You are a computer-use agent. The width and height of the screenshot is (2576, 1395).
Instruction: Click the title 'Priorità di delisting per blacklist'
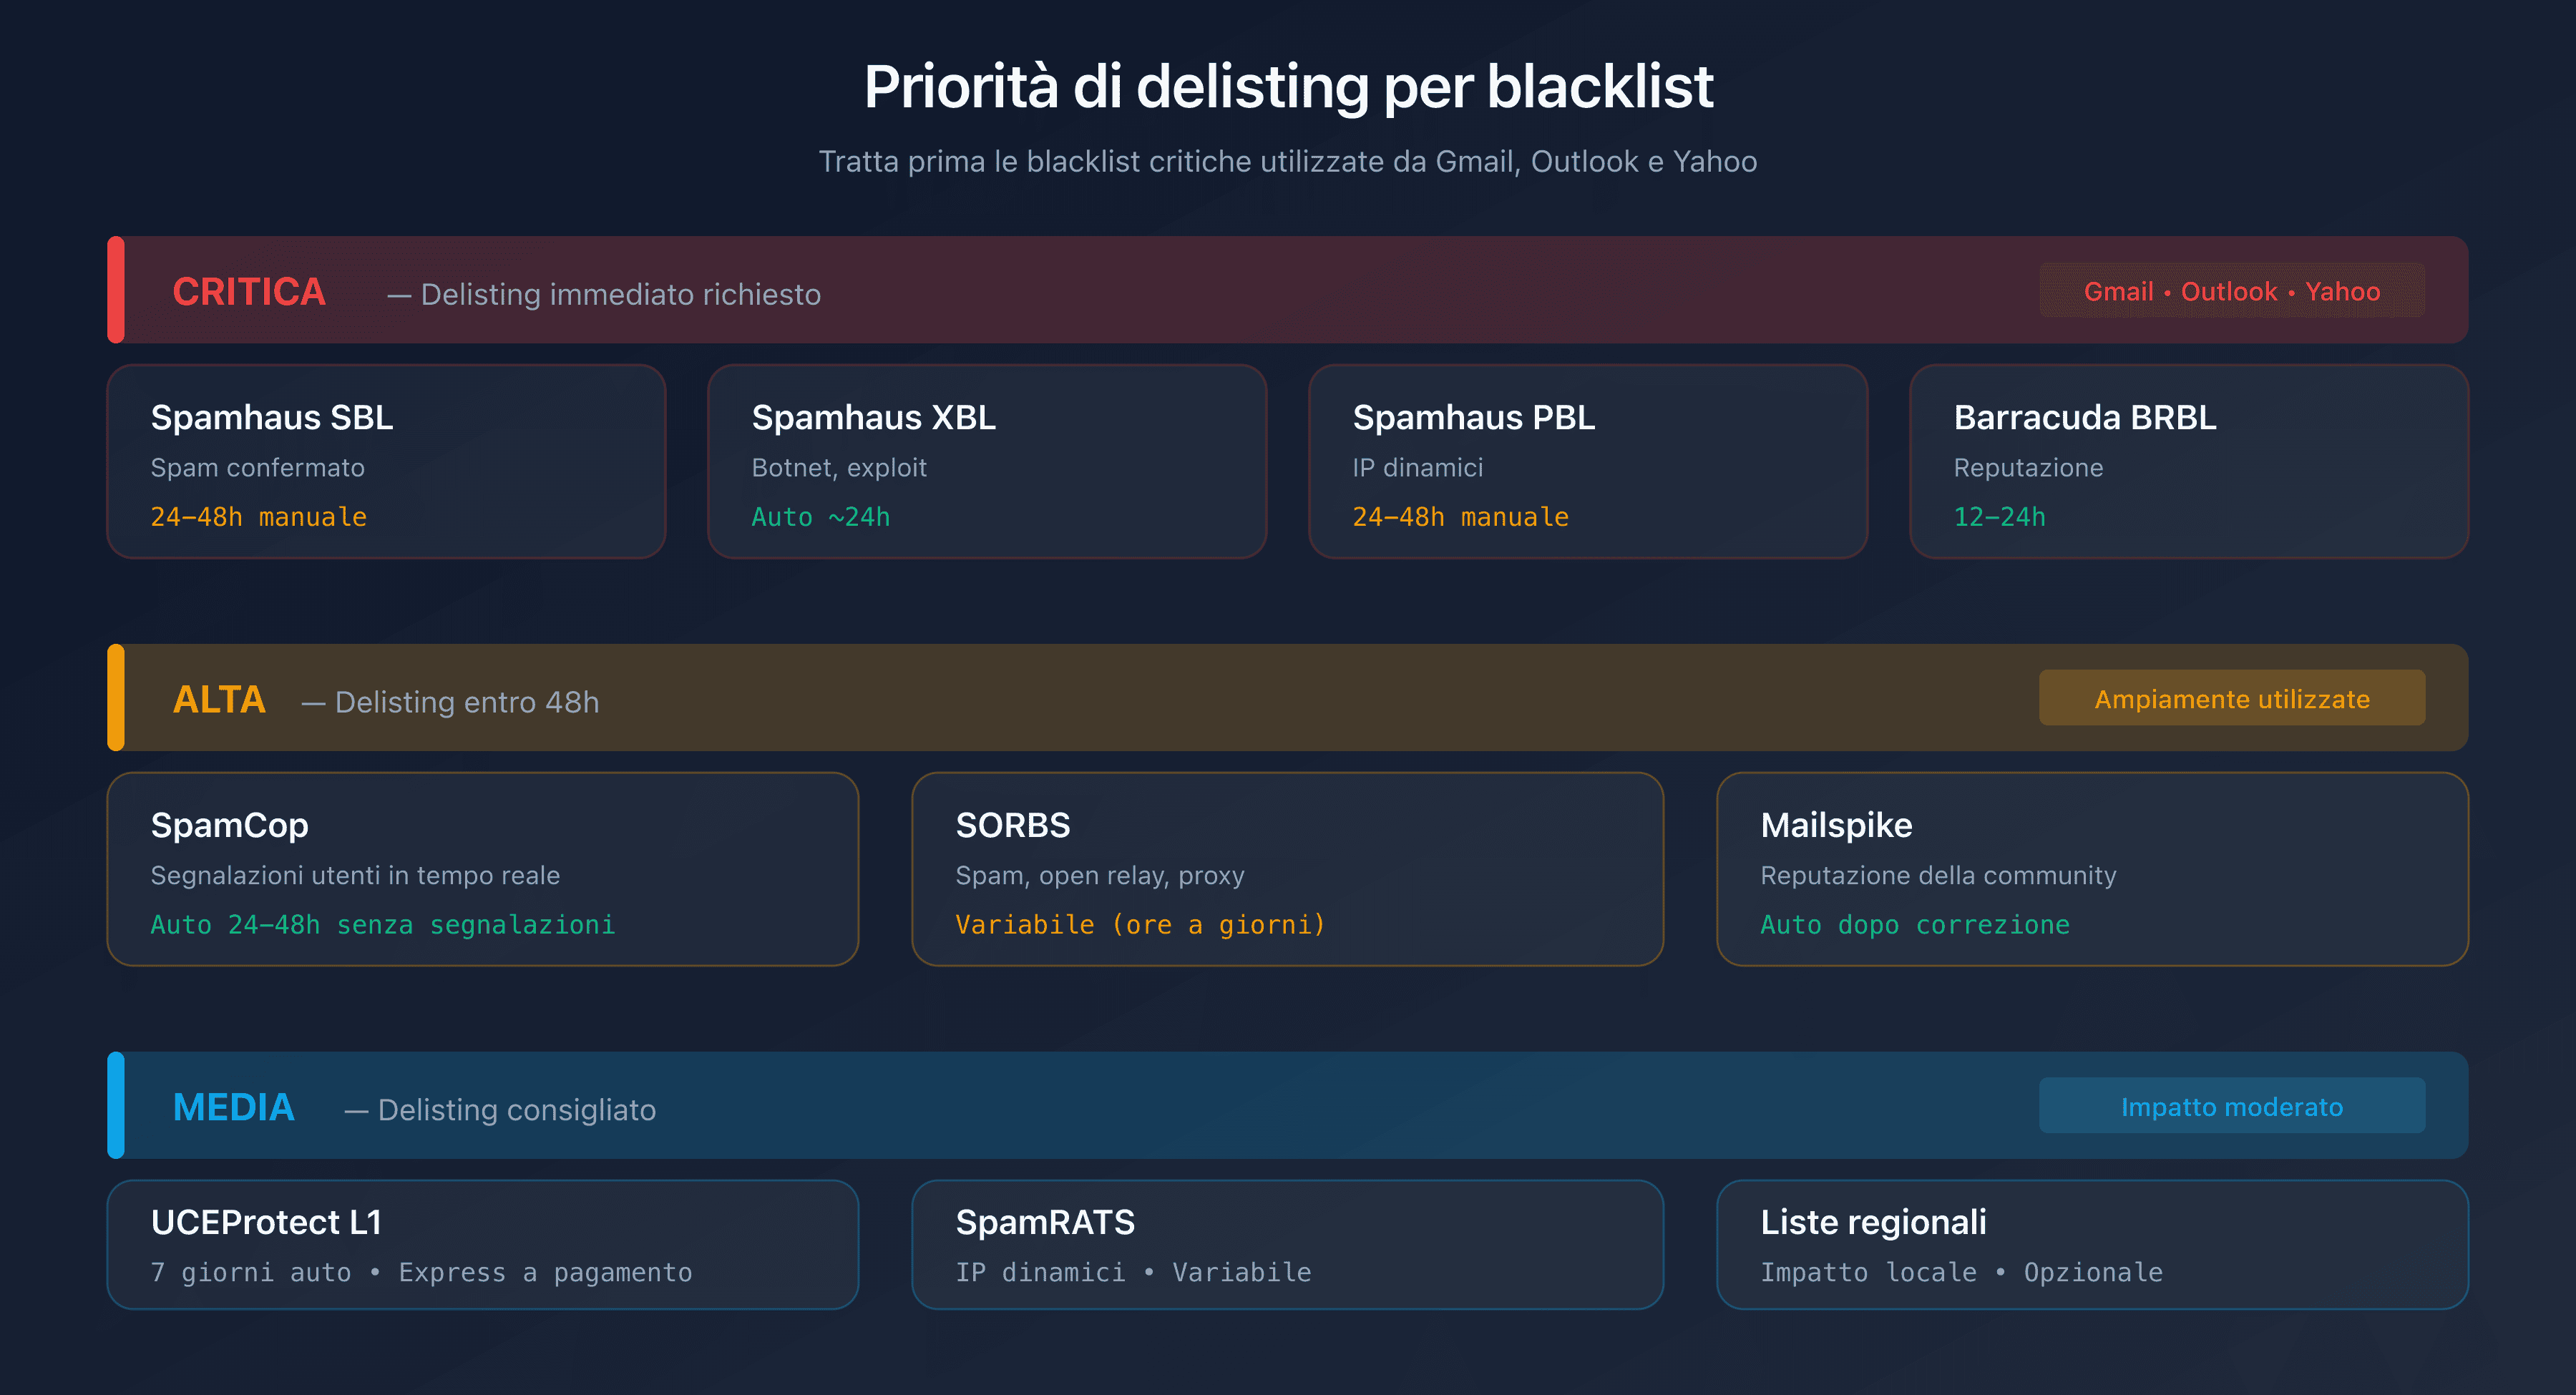pyautogui.click(x=1288, y=87)
